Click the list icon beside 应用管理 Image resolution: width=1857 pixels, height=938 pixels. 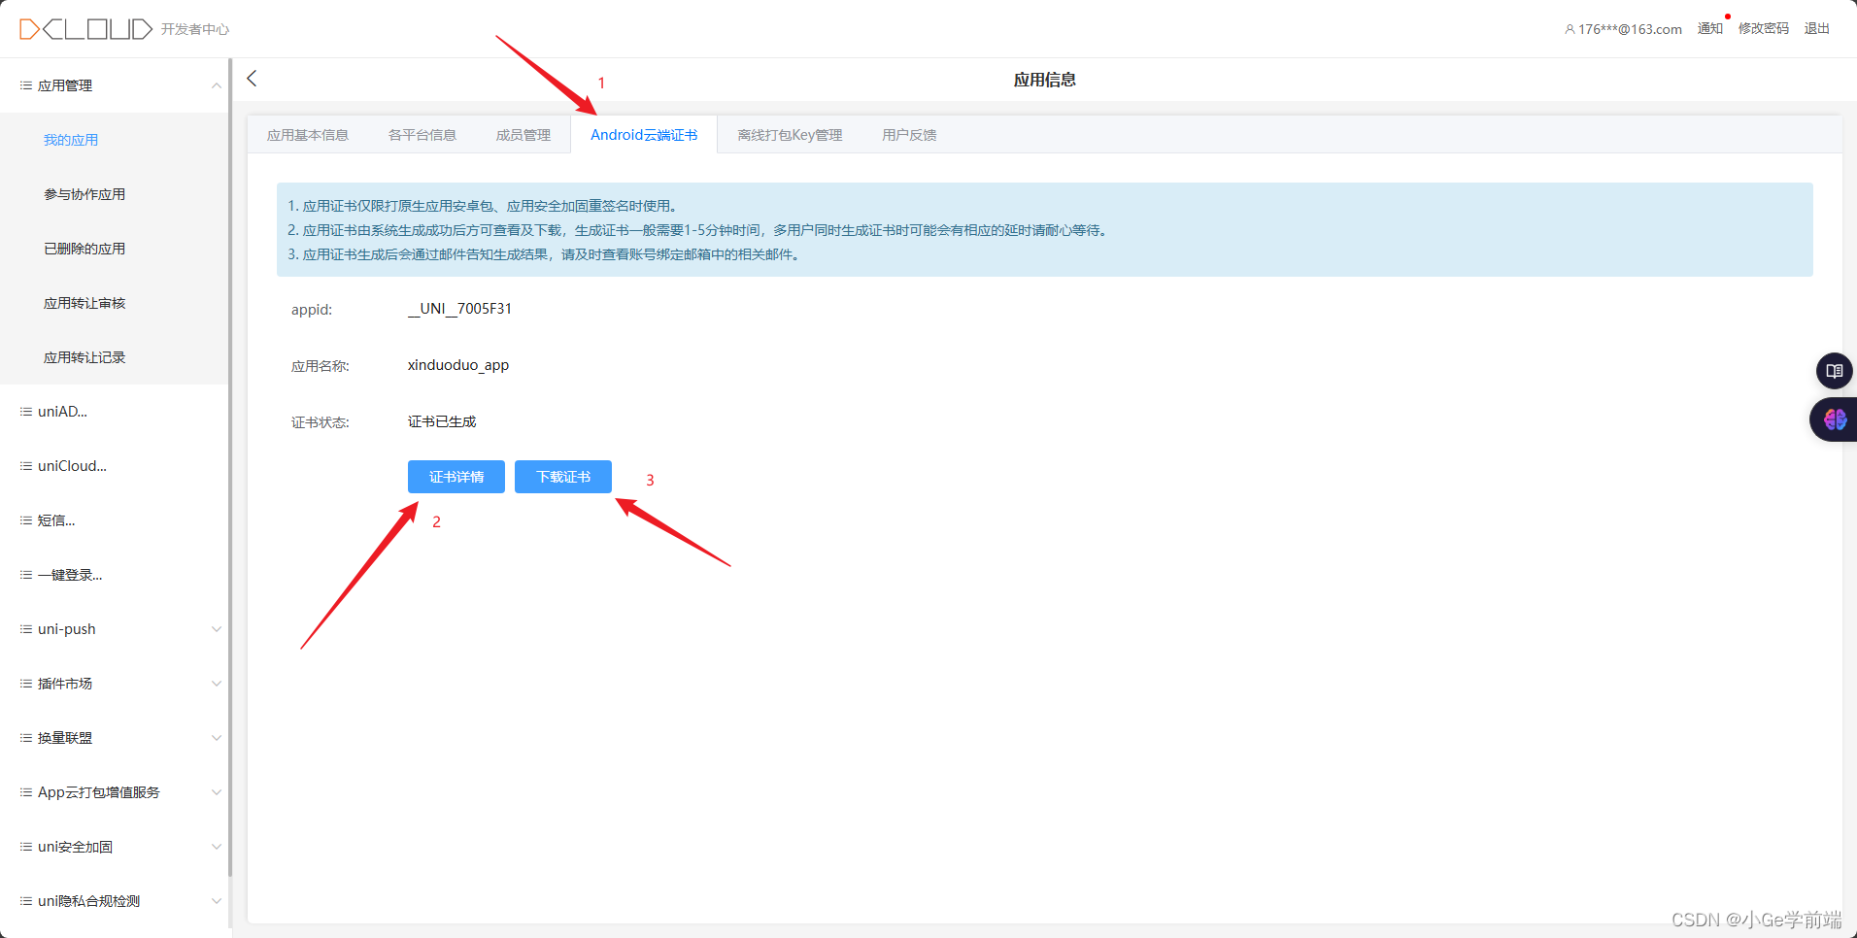point(26,85)
